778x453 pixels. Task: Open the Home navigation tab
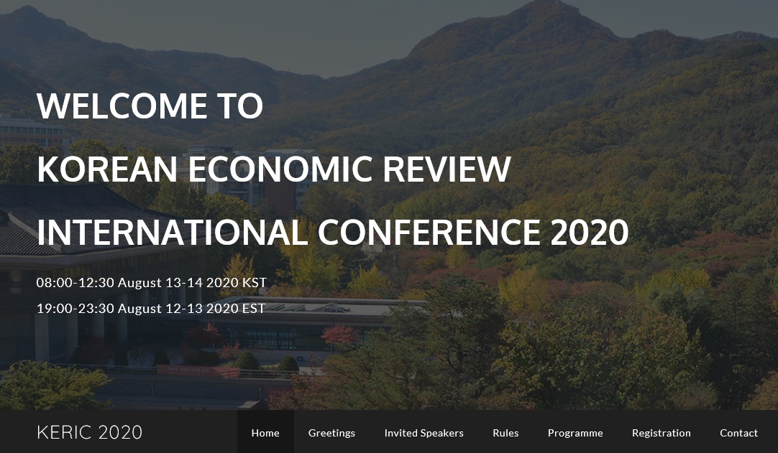(265, 433)
